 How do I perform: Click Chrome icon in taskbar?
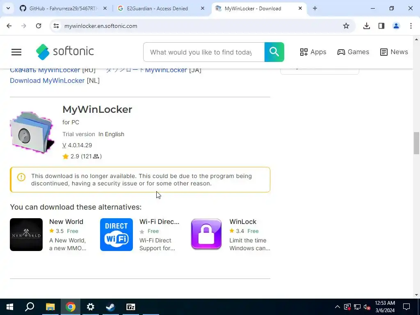[x=71, y=307]
